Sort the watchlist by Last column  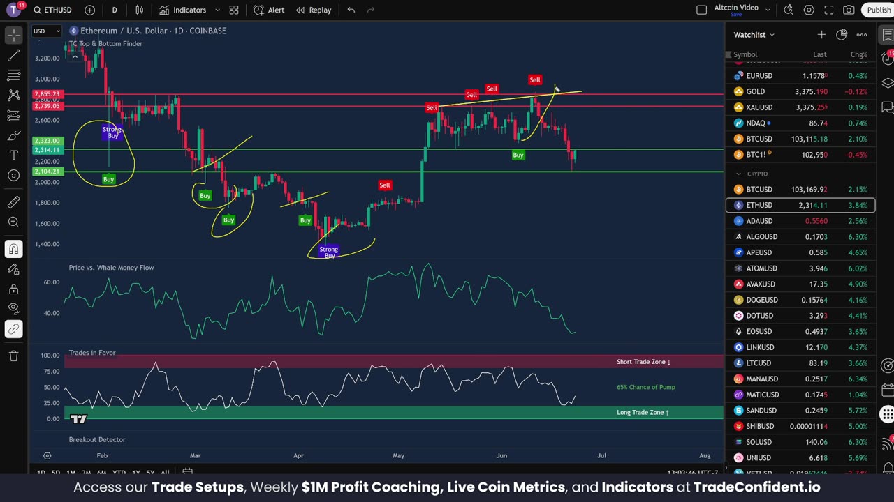[x=819, y=54]
